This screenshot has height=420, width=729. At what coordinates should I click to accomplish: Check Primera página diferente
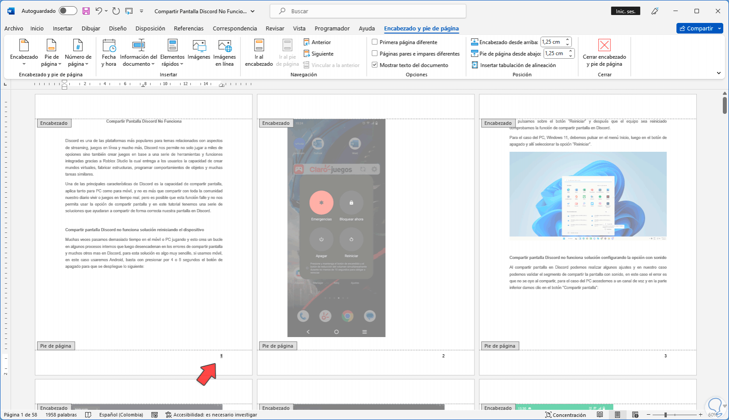point(375,42)
